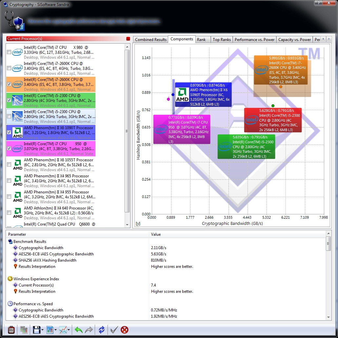Open the Top Ranks tab
The height and width of the screenshot is (338, 338).
click(x=222, y=40)
